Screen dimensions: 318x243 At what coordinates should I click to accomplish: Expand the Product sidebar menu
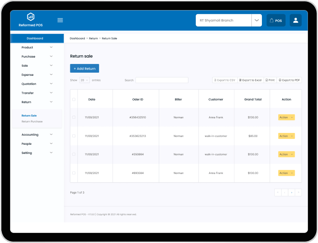[x=37, y=48]
